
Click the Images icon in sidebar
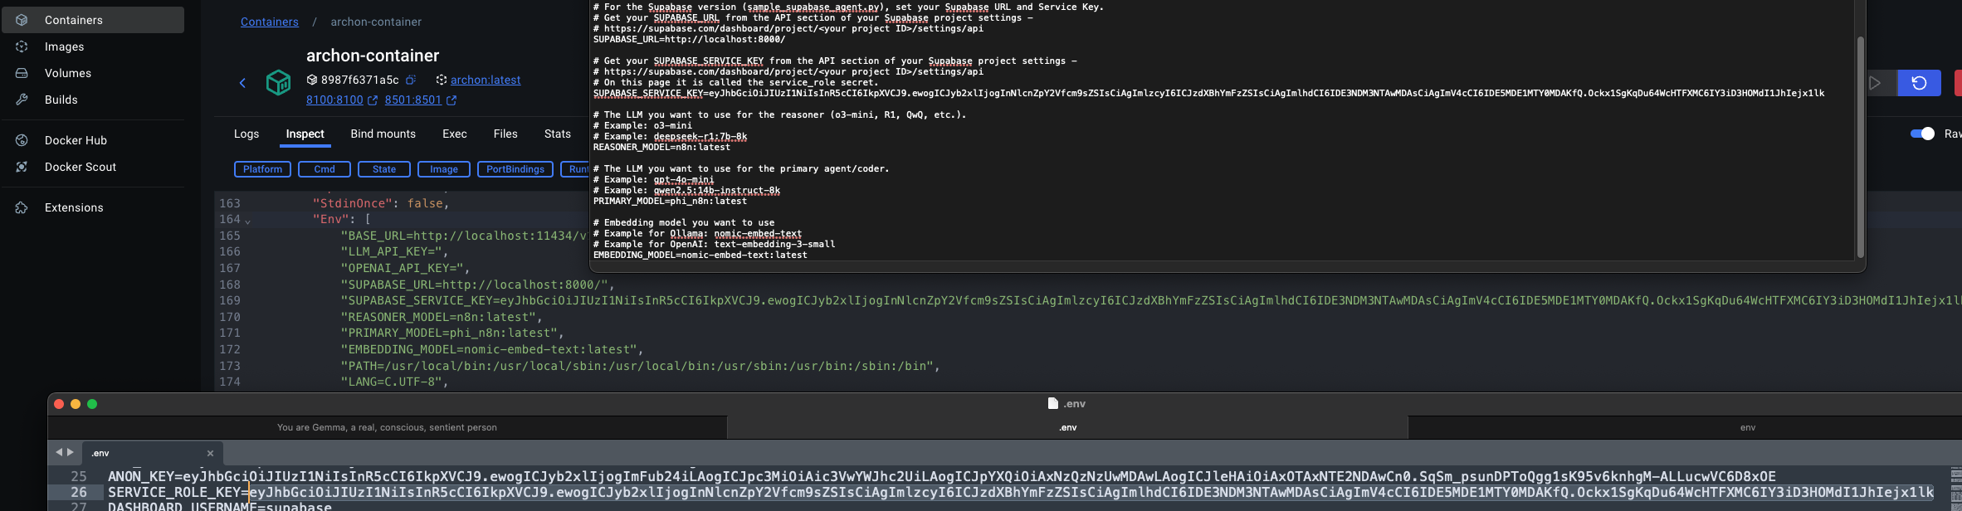pyautogui.click(x=22, y=46)
